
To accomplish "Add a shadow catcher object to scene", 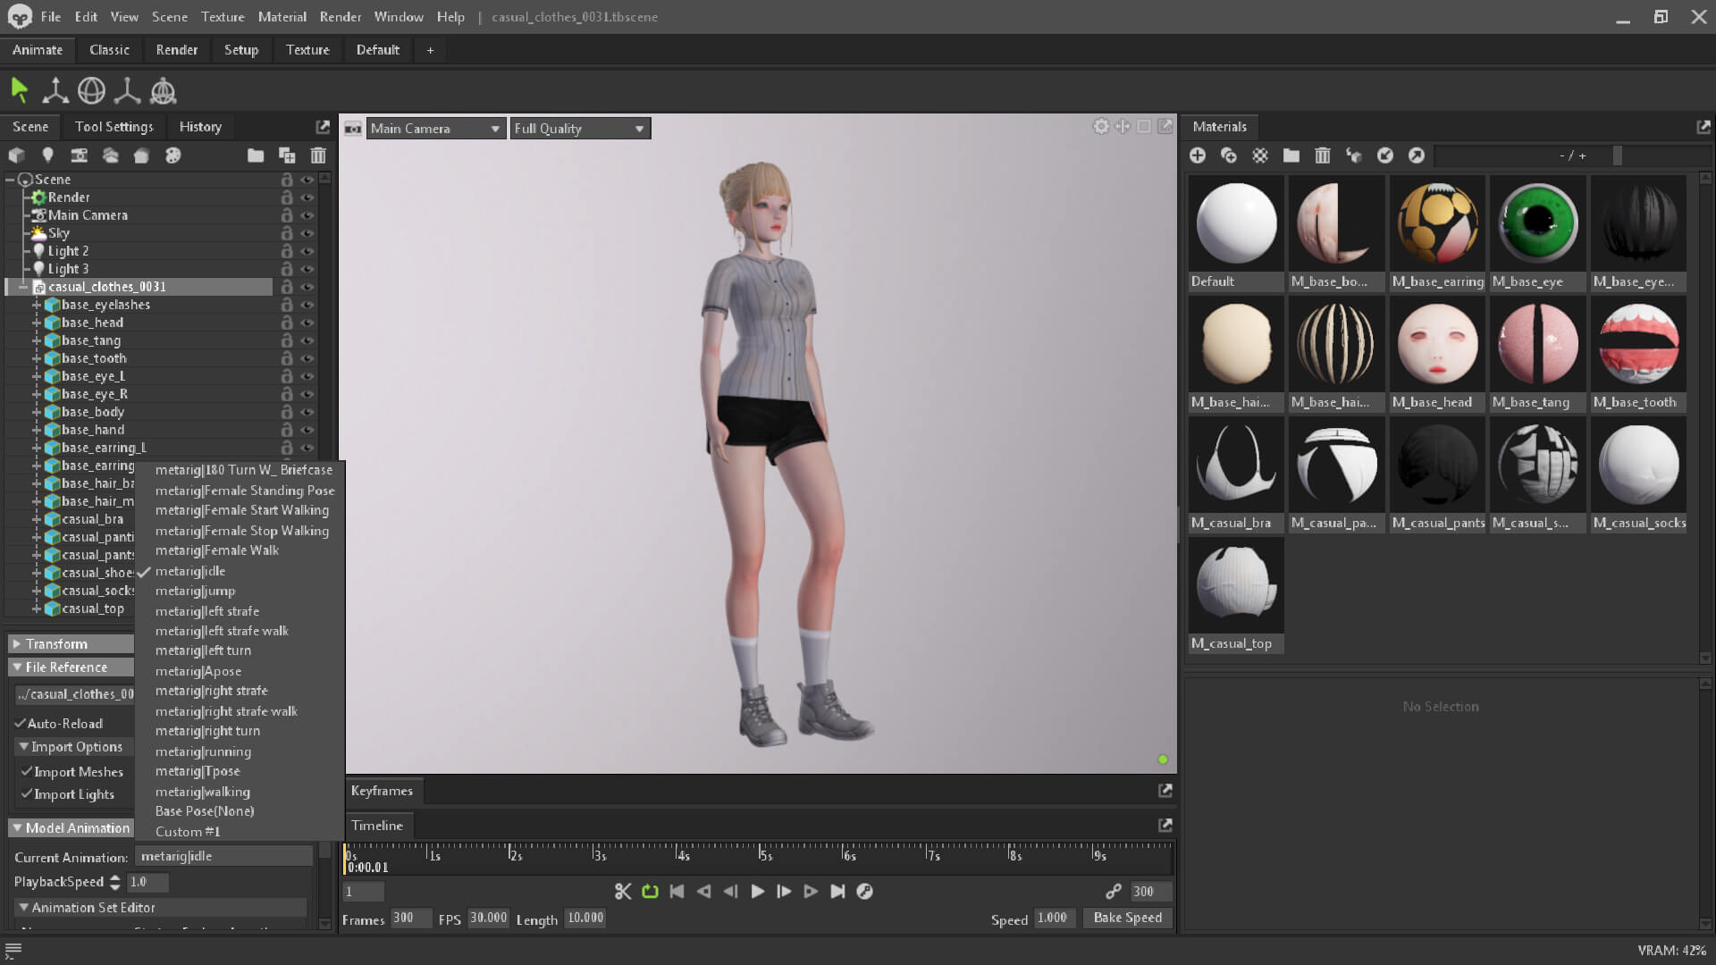I will (x=141, y=155).
